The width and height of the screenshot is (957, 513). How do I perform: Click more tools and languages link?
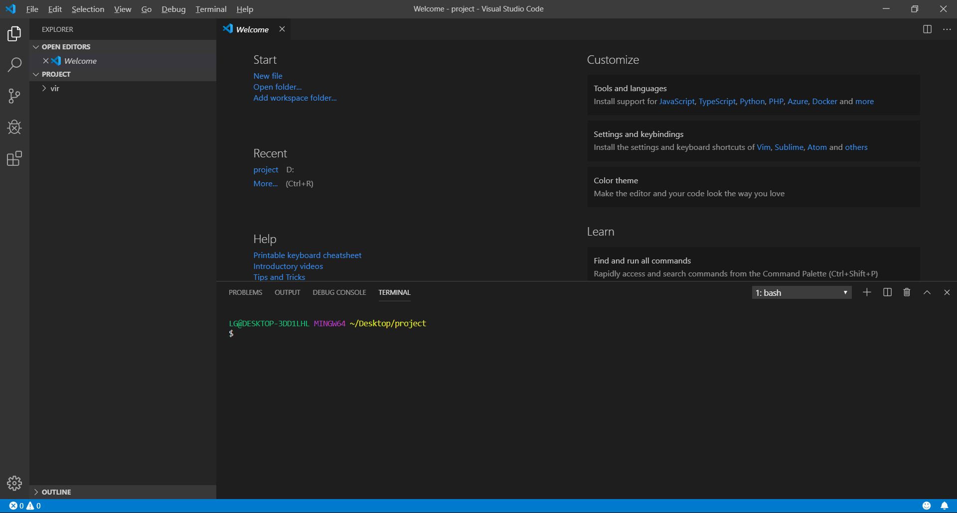864,101
